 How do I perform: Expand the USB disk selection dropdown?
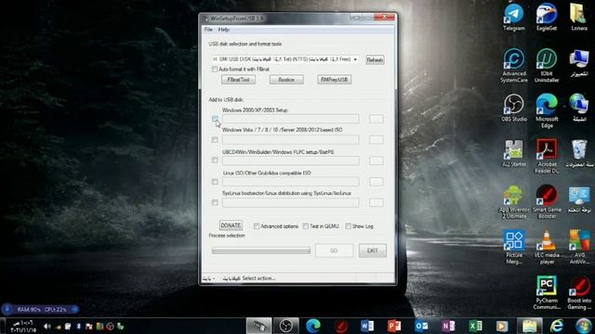point(355,59)
